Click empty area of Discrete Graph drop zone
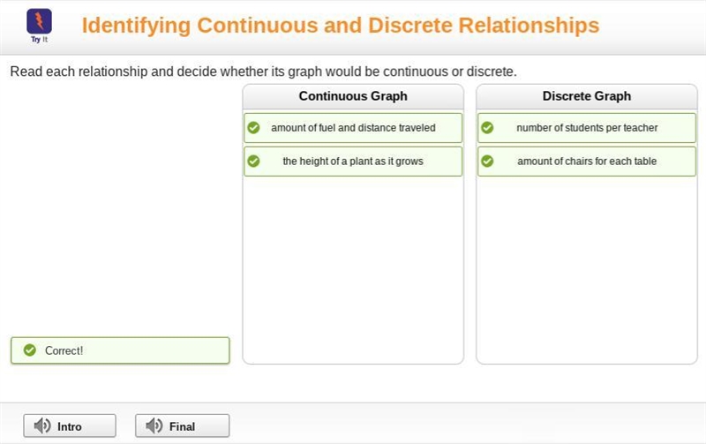 587,270
